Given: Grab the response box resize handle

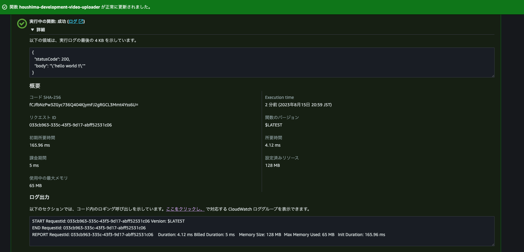Looking at the screenshot, I should pos(493,76).
